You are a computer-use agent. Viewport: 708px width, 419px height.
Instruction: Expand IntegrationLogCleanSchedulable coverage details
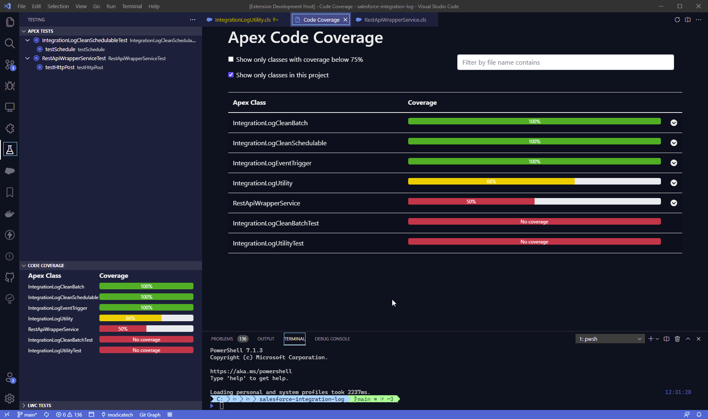[x=674, y=143]
